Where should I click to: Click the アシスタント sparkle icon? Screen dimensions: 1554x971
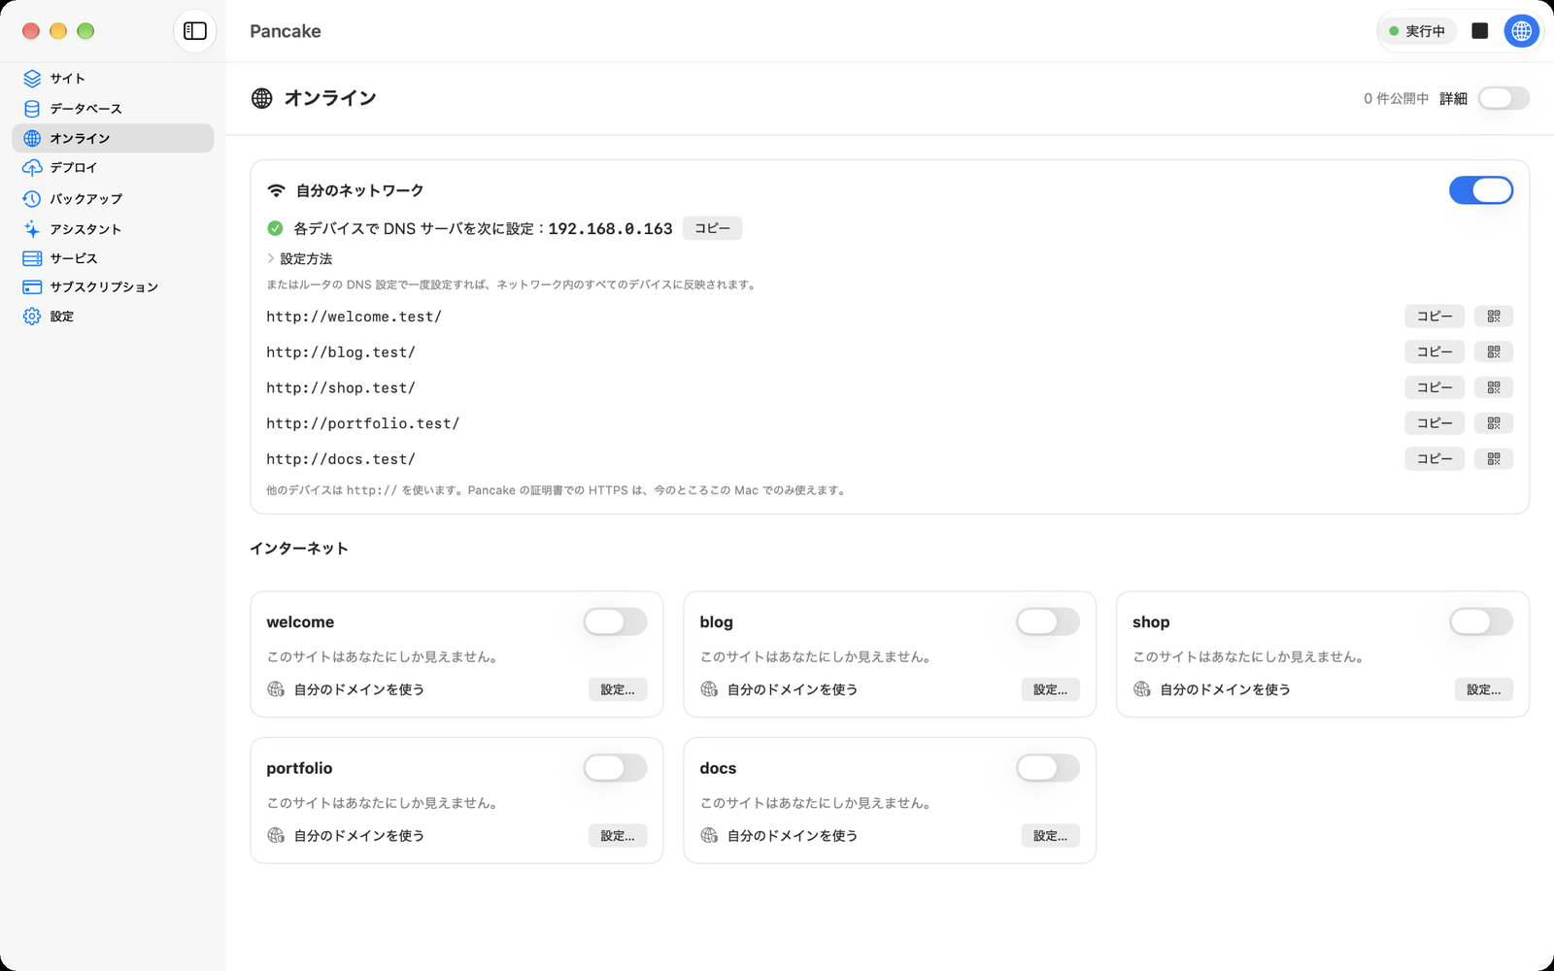[32, 229]
